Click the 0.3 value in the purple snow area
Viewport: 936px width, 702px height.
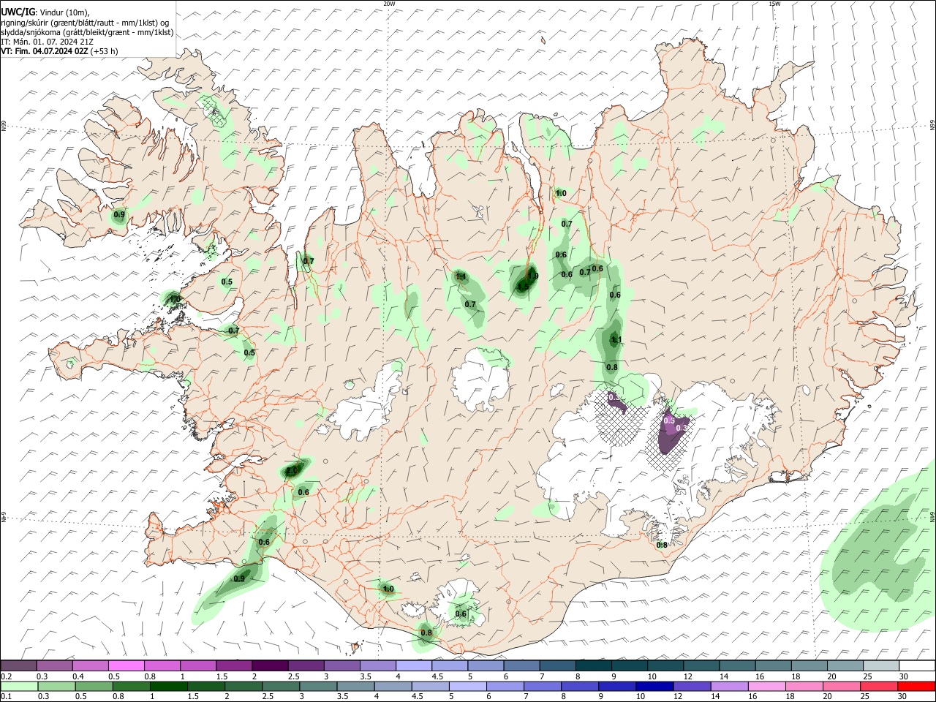[682, 429]
